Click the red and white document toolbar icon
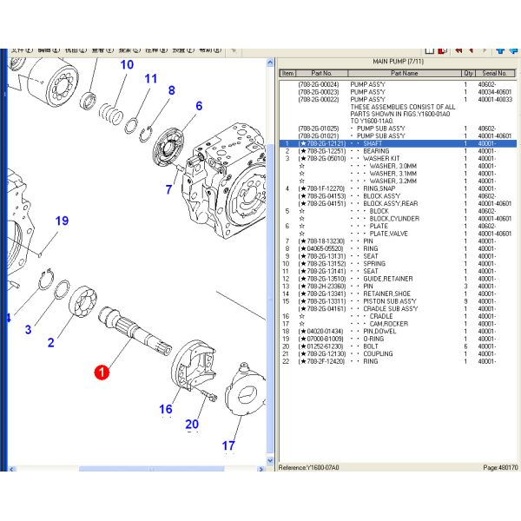 point(442,50)
